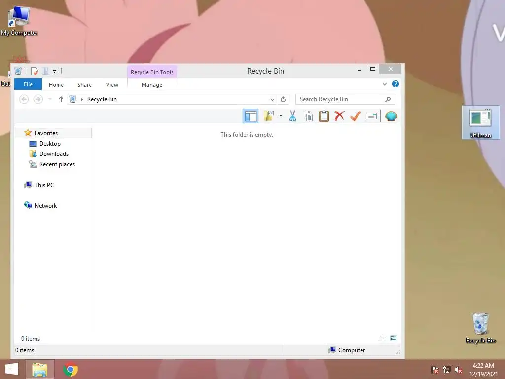Select This PC in navigation pane

pyautogui.click(x=44, y=185)
